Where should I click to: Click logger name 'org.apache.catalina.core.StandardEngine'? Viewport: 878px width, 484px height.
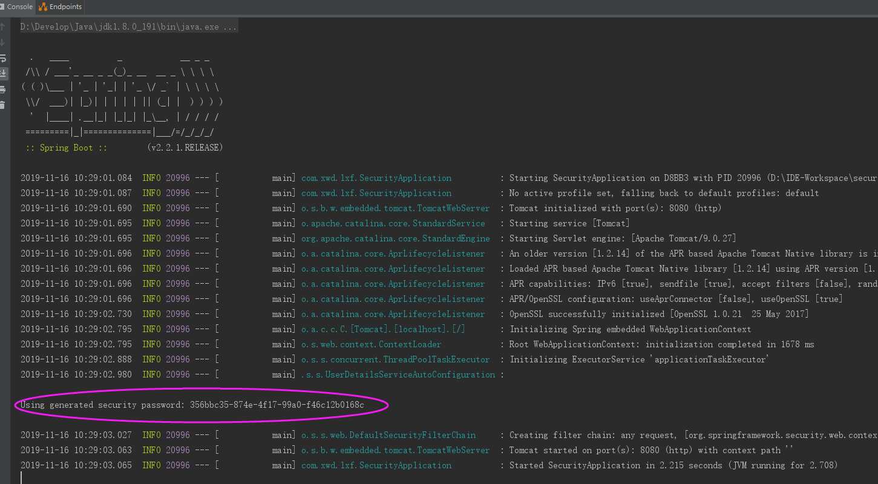396,238
